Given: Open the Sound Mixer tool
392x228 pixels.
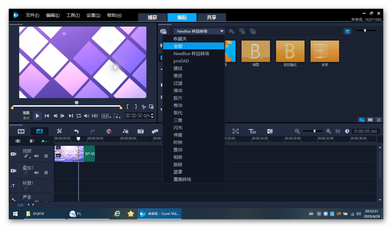Looking at the screenshot, I should point(125,131).
